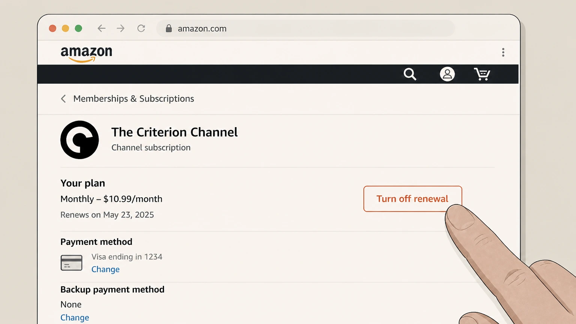Reload the page with refresh icon
The image size is (576, 324).
click(x=141, y=28)
